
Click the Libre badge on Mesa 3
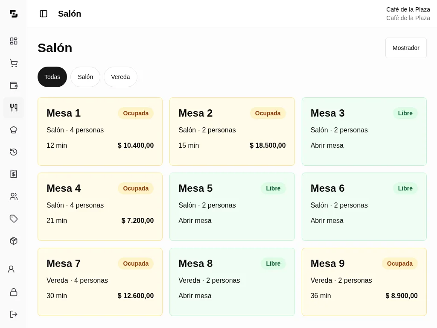[x=405, y=113]
